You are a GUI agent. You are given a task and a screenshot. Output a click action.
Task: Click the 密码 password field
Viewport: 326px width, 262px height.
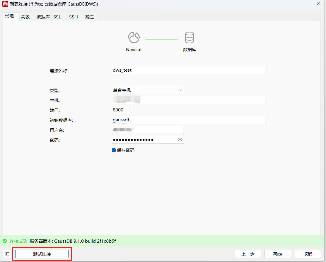[148, 140]
